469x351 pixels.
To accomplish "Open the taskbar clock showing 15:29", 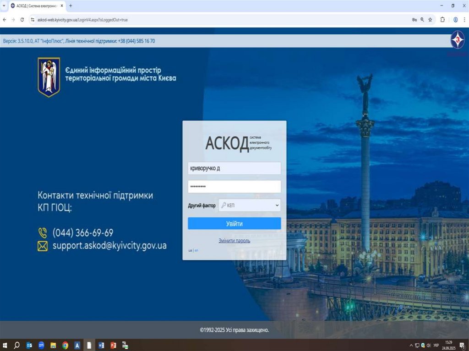I will pyautogui.click(x=449, y=346).
